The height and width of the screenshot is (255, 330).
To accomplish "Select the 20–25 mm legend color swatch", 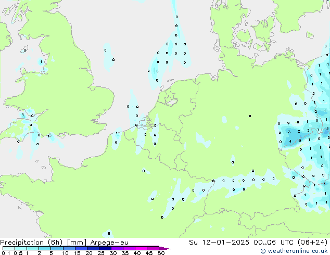I will (93, 248).
